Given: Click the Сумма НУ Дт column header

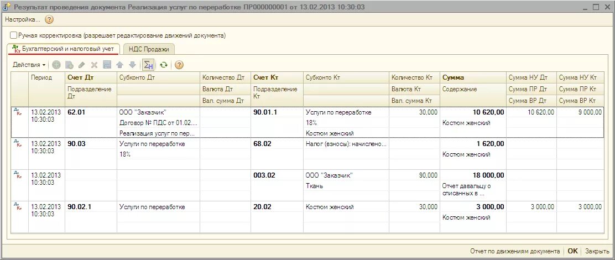Looking at the screenshot, I should (531, 77).
